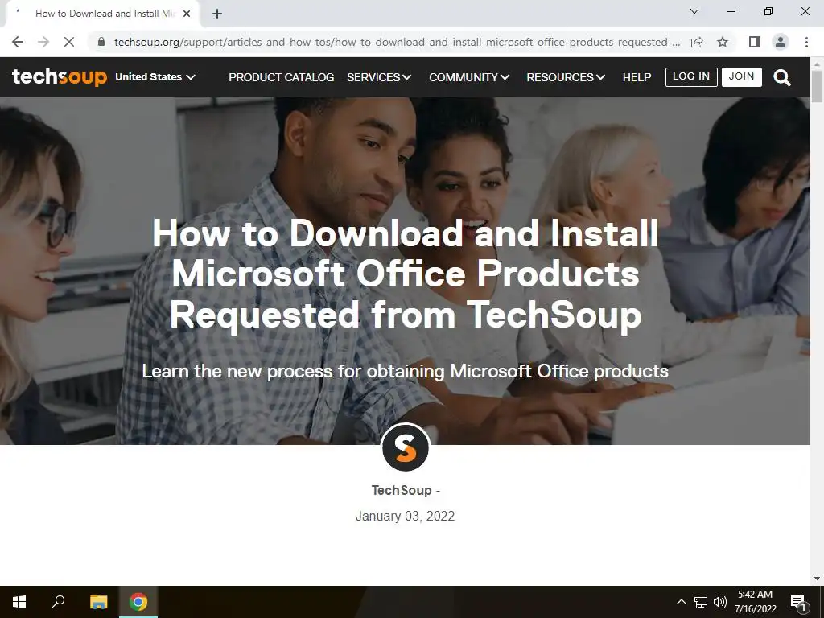Click the padlock site info icon
Image resolution: width=824 pixels, height=618 pixels.
[101, 42]
